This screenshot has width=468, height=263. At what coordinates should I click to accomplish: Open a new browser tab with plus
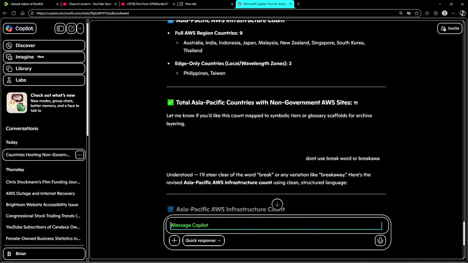pyautogui.click(x=298, y=4)
